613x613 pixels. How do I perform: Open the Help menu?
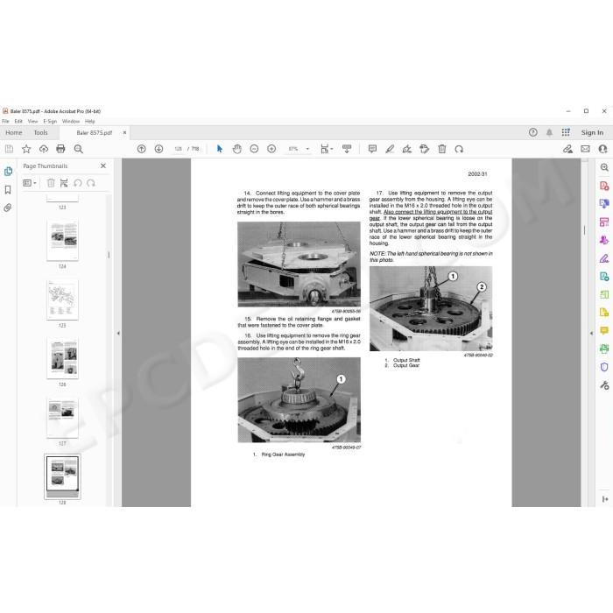[x=90, y=121]
